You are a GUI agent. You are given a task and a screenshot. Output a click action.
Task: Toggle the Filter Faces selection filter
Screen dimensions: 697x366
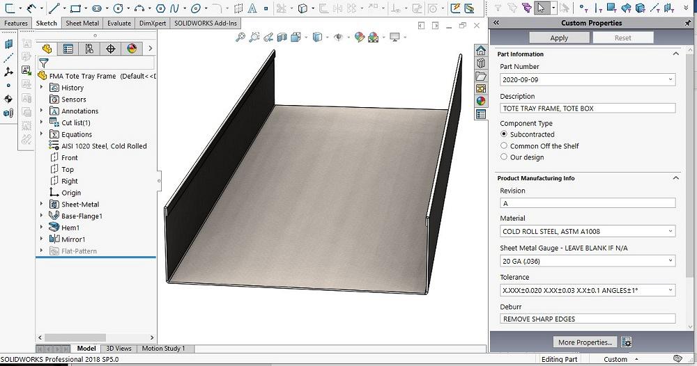[x=612, y=8]
